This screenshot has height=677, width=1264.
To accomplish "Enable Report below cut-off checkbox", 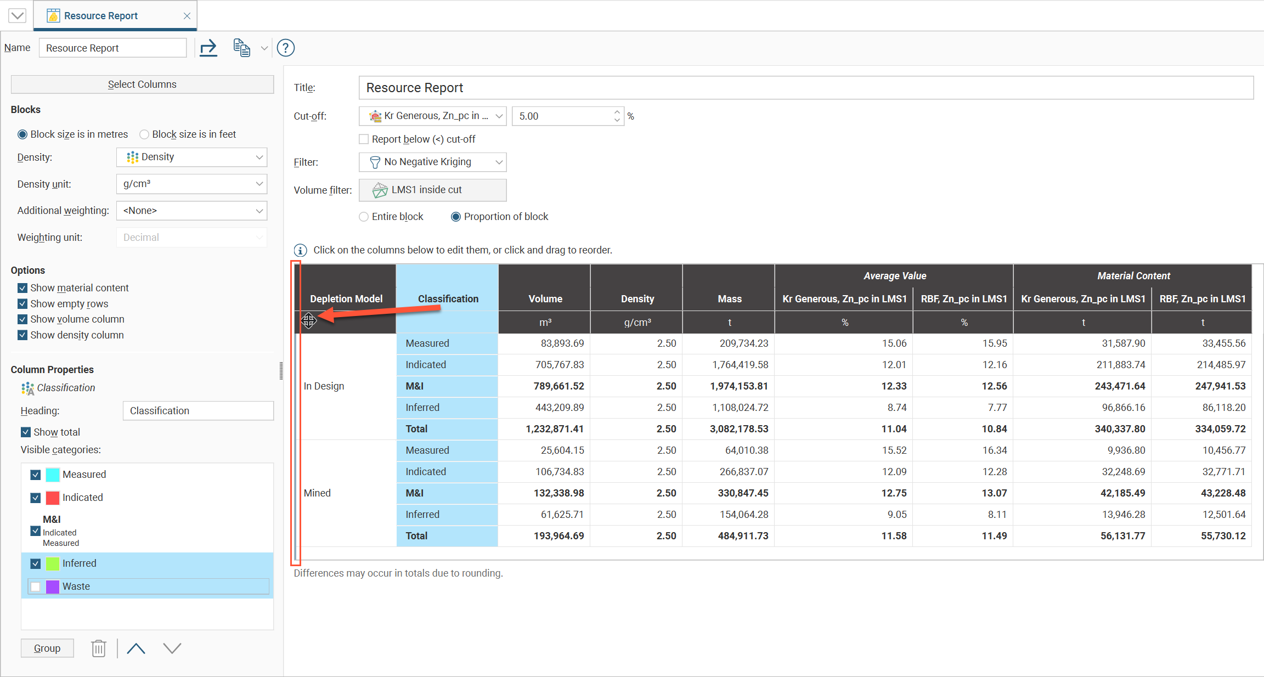I will (364, 139).
